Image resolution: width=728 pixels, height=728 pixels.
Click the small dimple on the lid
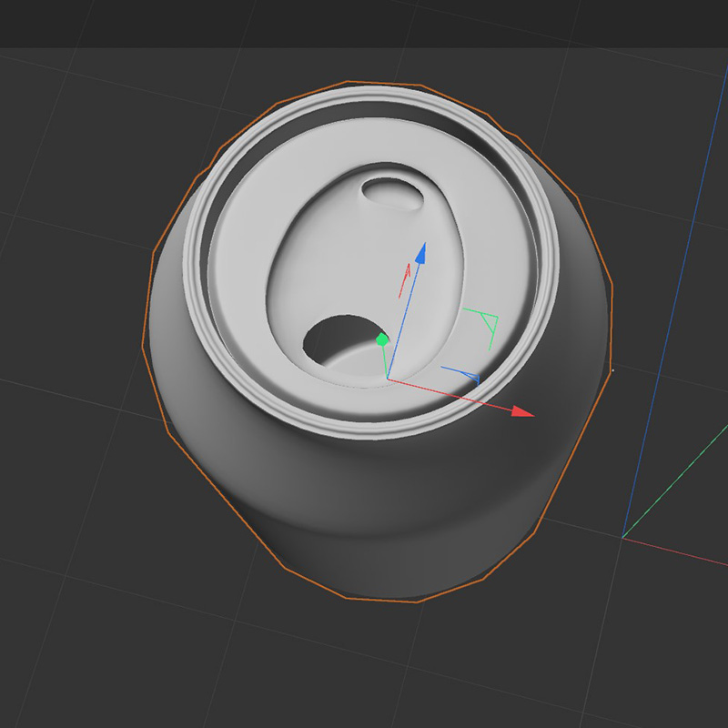point(391,191)
